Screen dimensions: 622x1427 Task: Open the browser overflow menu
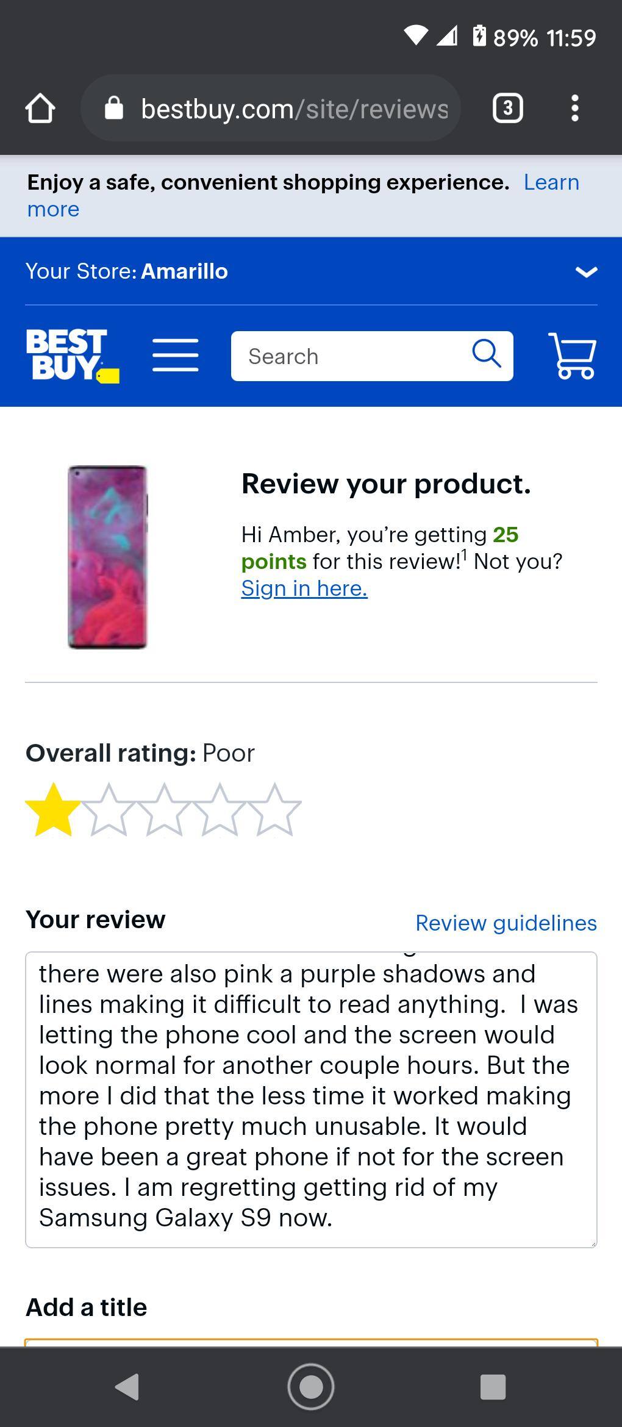(575, 109)
